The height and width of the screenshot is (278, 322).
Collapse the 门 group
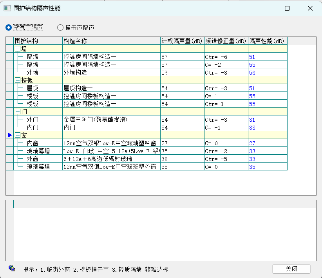pyautogui.click(x=17, y=112)
